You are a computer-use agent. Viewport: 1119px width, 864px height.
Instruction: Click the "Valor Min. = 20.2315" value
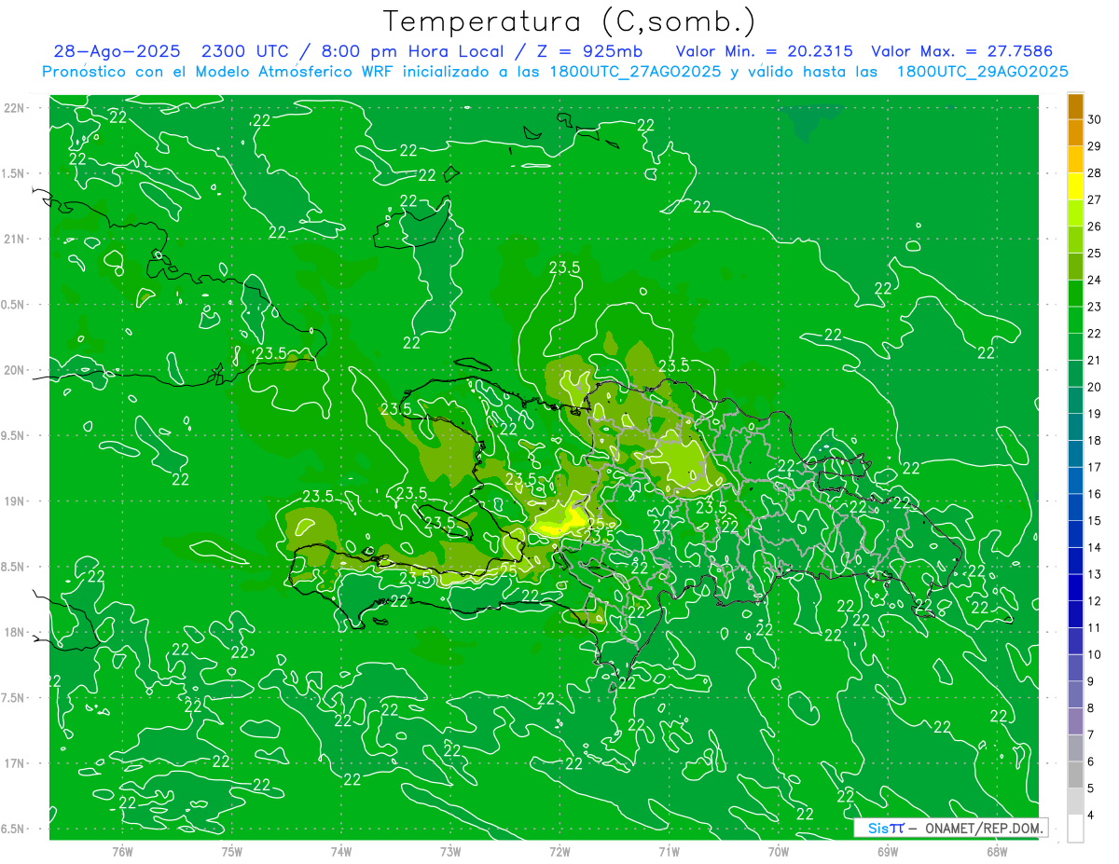point(764,51)
